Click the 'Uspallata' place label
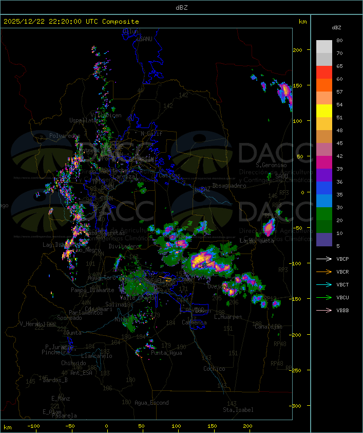The image size is (363, 433). click(x=83, y=120)
